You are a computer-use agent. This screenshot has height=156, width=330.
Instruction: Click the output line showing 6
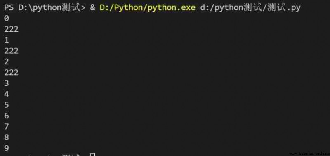tap(7, 116)
